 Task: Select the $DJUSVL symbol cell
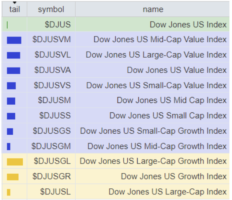pos(53,55)
